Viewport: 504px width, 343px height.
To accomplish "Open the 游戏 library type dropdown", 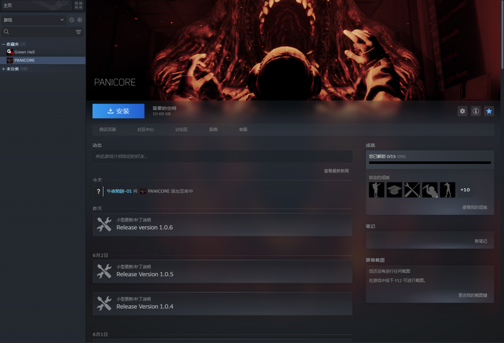I will pyautogui.click(x=33, y=20).
